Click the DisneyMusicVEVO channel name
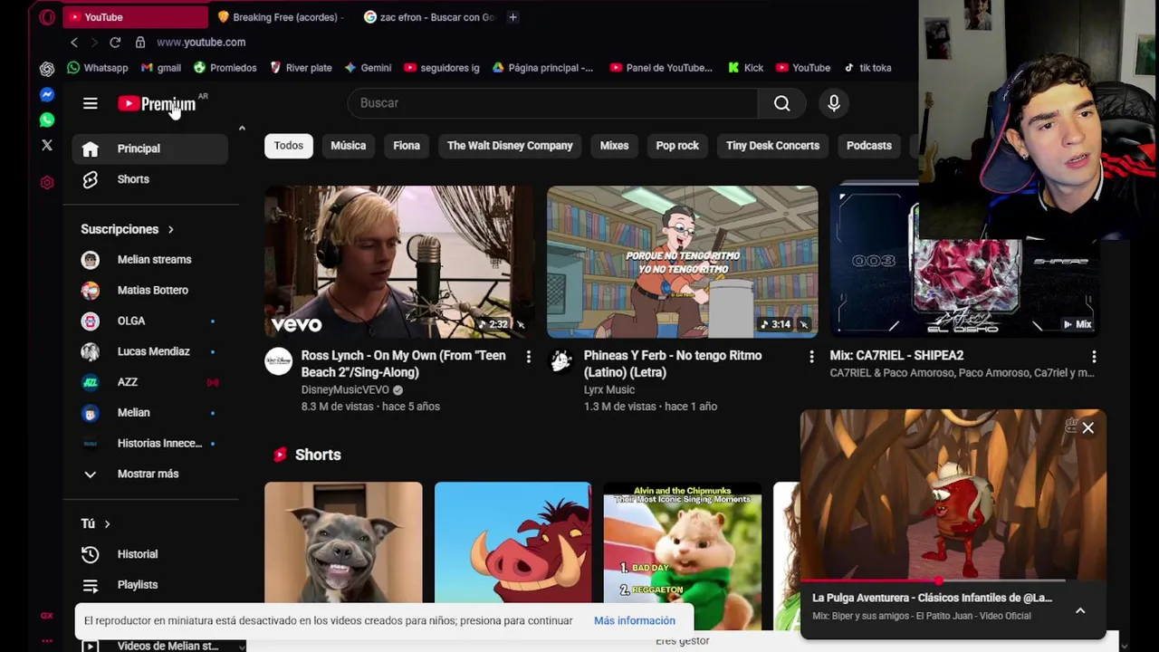The height and width of the screenshot is (652, 1159). coord(345,390)
